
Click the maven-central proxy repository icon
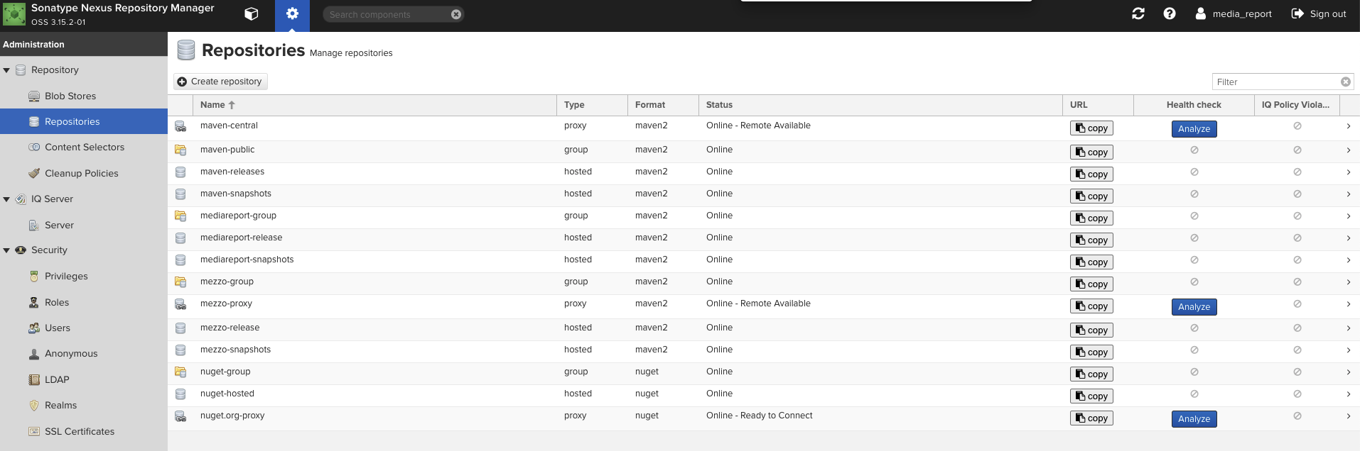click(x=180, y=126)
